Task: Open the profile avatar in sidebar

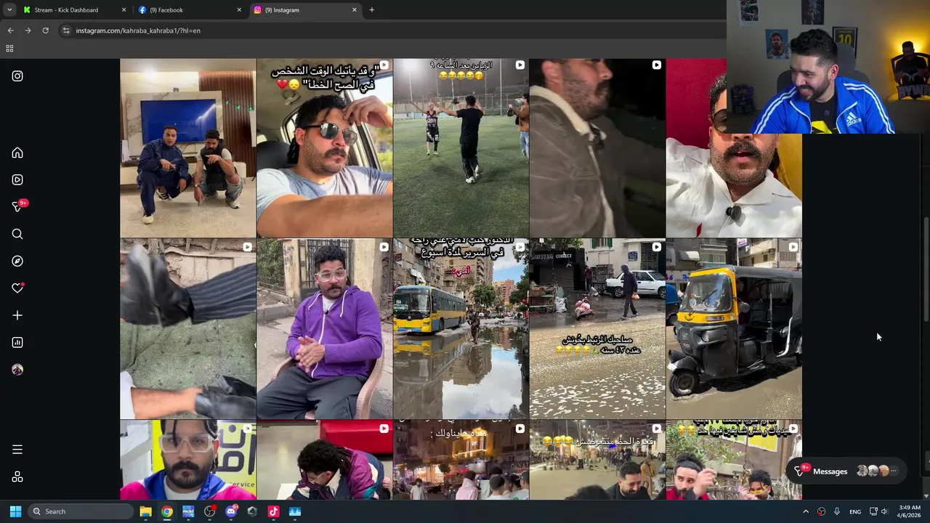Action: [x=17, y=370]
